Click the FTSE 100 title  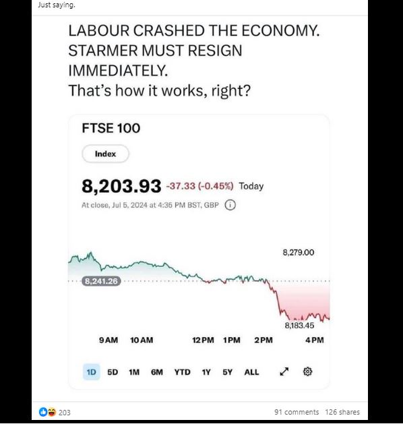pos(111,128)
